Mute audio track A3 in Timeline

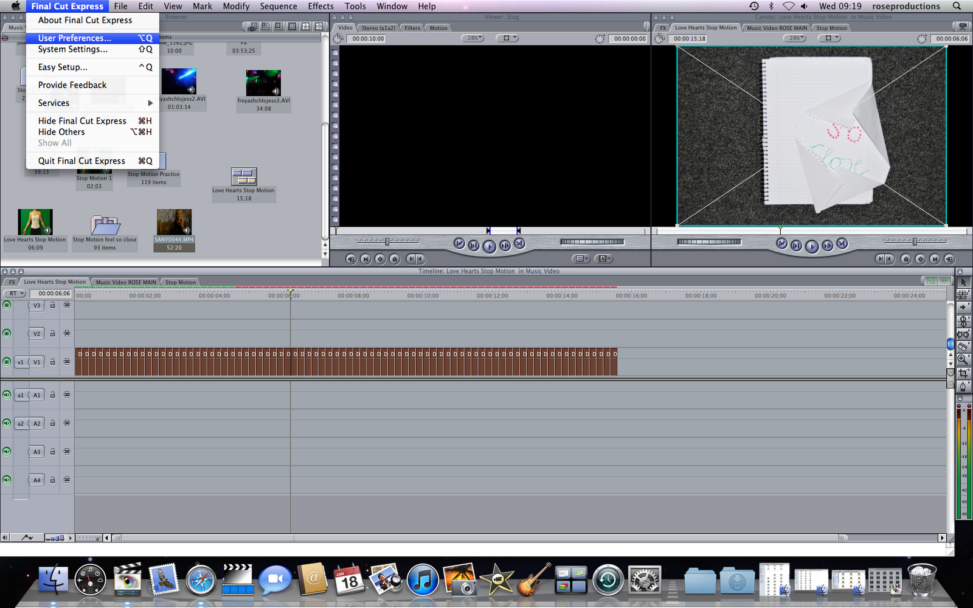click(x=7, y=451)
